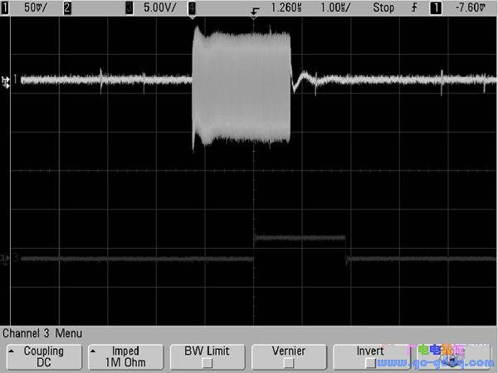
Task: Click channel 1 ground level marker
Action: click(x=6, y=82)
